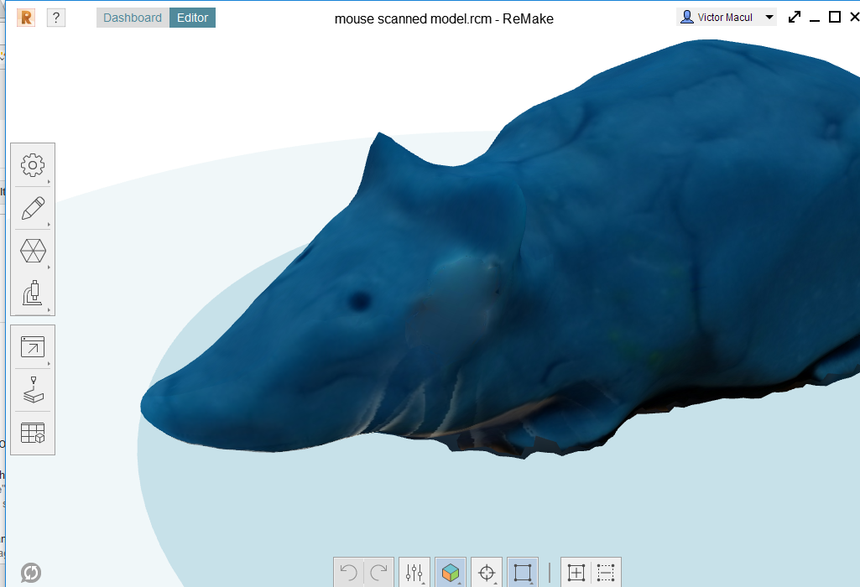
Task: Open the 3D print tool icon
Action: pos(33,389)
